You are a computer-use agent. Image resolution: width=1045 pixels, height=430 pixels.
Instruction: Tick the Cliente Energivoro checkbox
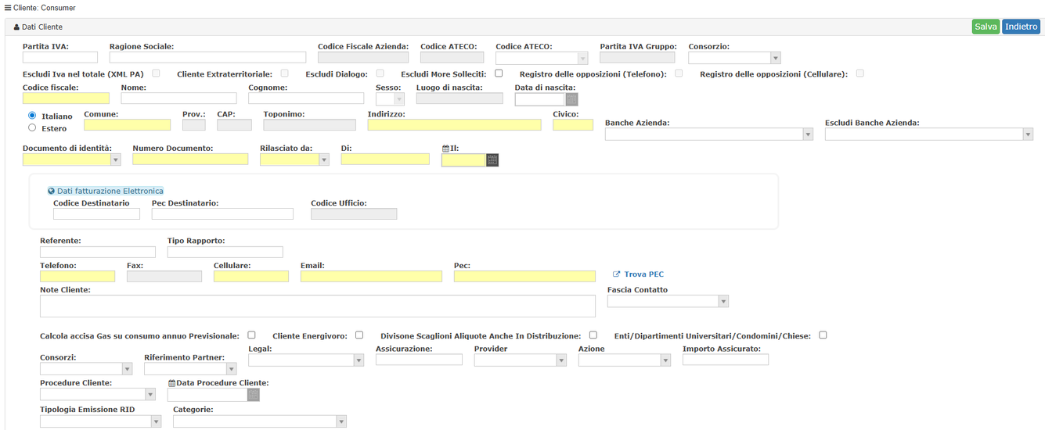(x=359, y=335)
